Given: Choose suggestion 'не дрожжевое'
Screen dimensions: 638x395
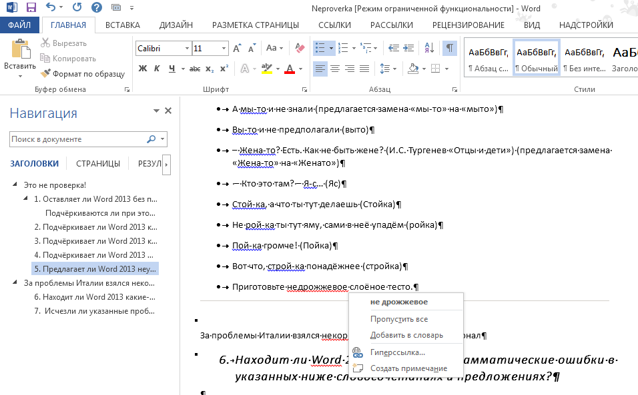Looking at the screenshot, I should [406, 302].
